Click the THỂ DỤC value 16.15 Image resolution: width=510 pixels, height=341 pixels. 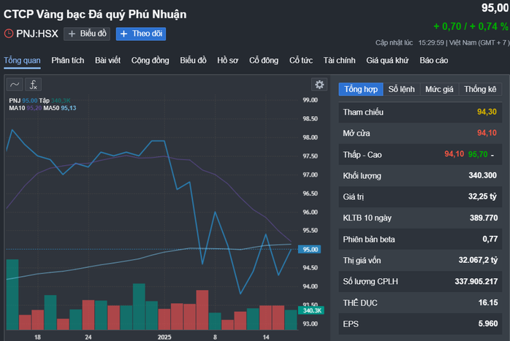488,302
